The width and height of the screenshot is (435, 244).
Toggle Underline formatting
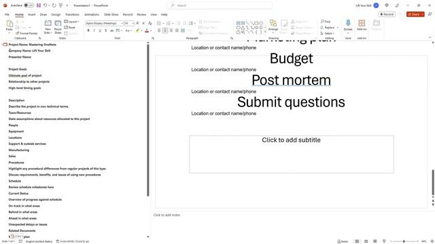100,30
